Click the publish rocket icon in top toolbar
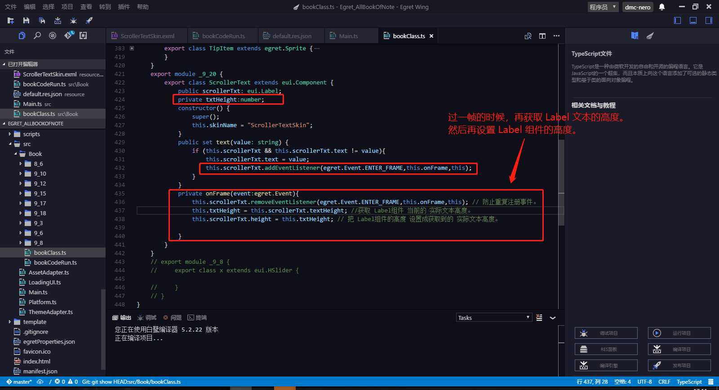 [89, 21]
